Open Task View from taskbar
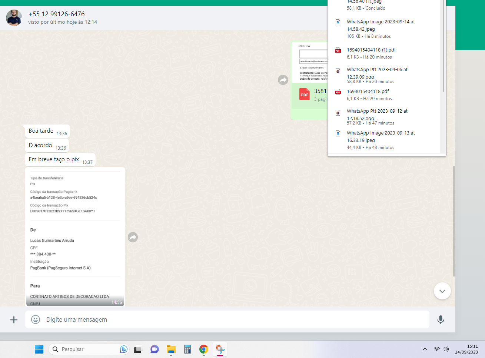Image resolution: width=485 pixels, height=358 pixels. [138, 349]
